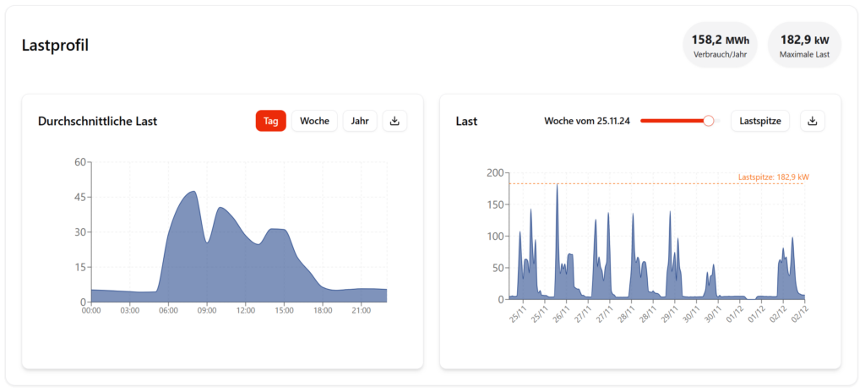Click the Lastprofil page heading
Screen dimensions: 865x392
[x=55, y=46]
